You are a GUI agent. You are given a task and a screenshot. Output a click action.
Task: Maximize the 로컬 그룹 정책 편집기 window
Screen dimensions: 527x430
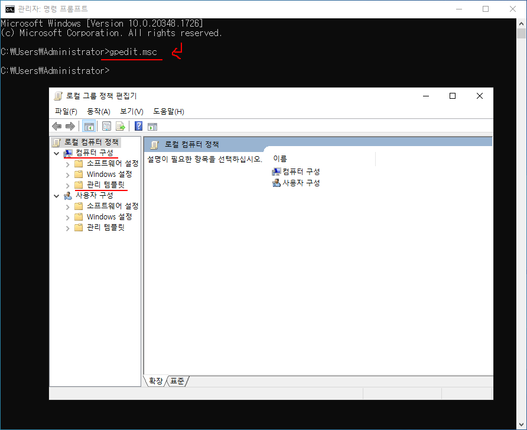(x=453, y=96)
